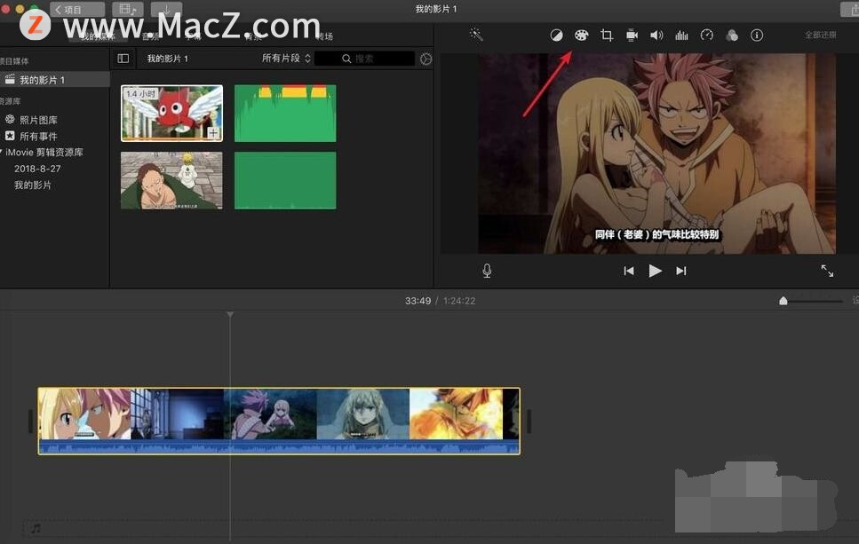
Task: Open the 所有片段 clip filter dropdown
Action: pyautogui.click(x=286, y=58)
